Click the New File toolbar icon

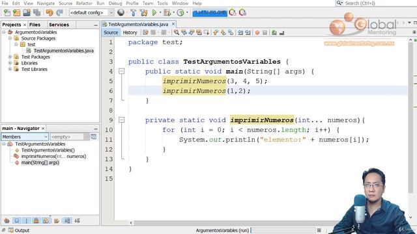pos(7,12)
